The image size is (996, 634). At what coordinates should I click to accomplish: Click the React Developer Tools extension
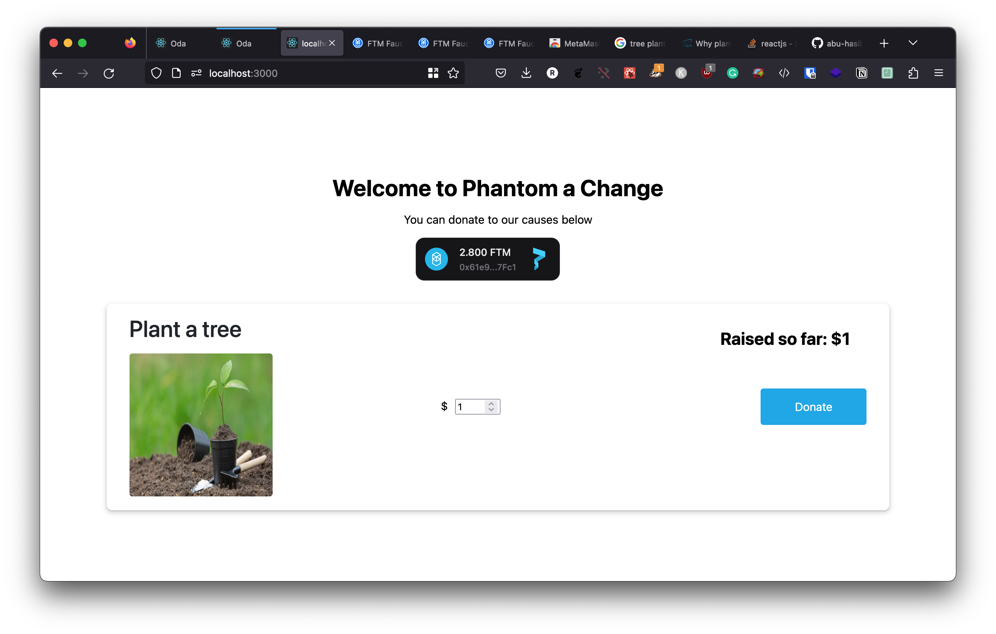(x=630, y=73)
